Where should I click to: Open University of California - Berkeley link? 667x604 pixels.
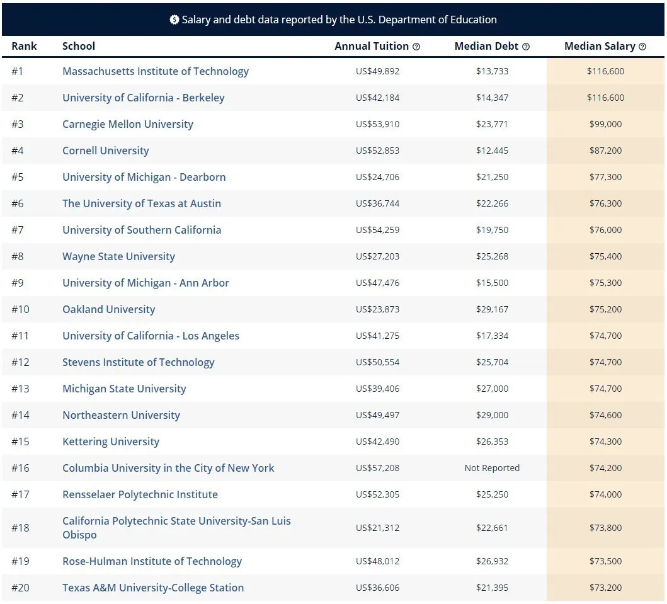(143, 98)
